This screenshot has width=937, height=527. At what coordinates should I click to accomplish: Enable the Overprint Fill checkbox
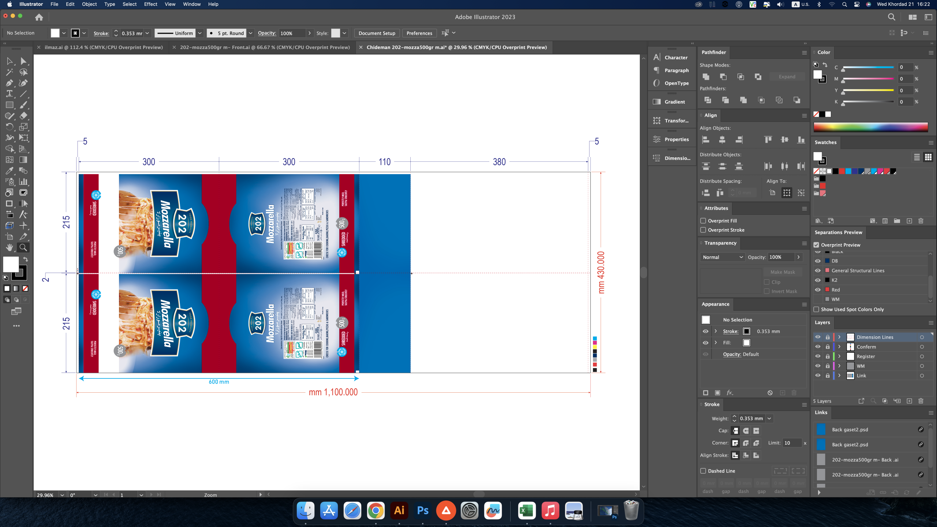[703, 221]
